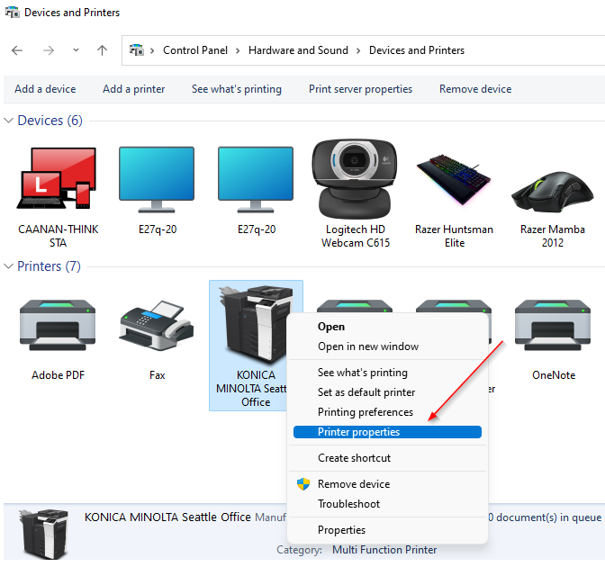Go forward with the Forward arrow
The image size is (605, 567).
[x=49, y=50]
